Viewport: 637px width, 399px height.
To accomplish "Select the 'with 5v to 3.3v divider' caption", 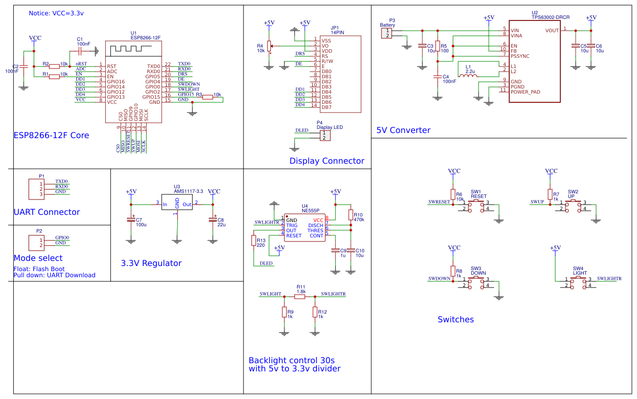I will [x=294, y=369].
